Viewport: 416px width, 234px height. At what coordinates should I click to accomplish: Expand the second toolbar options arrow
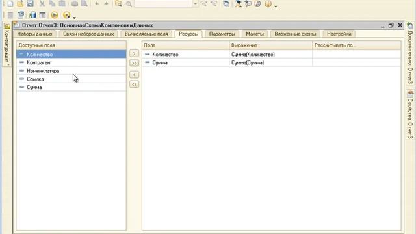point(74,18)
